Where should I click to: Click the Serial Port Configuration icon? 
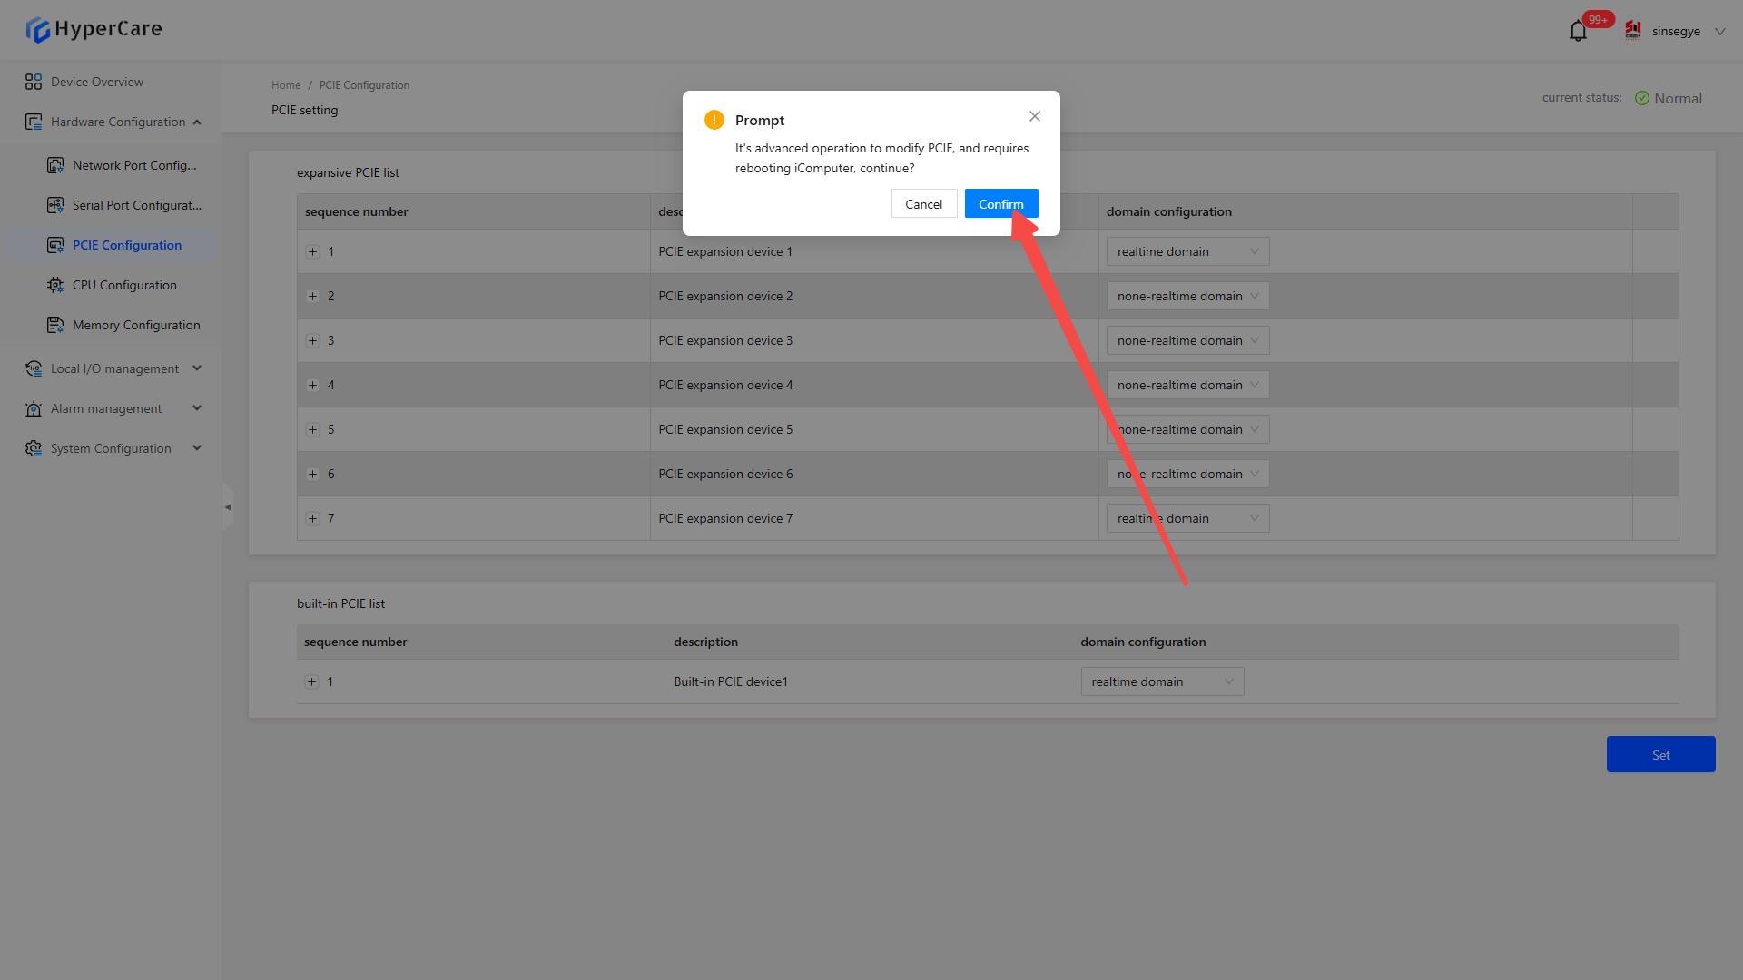55,205
